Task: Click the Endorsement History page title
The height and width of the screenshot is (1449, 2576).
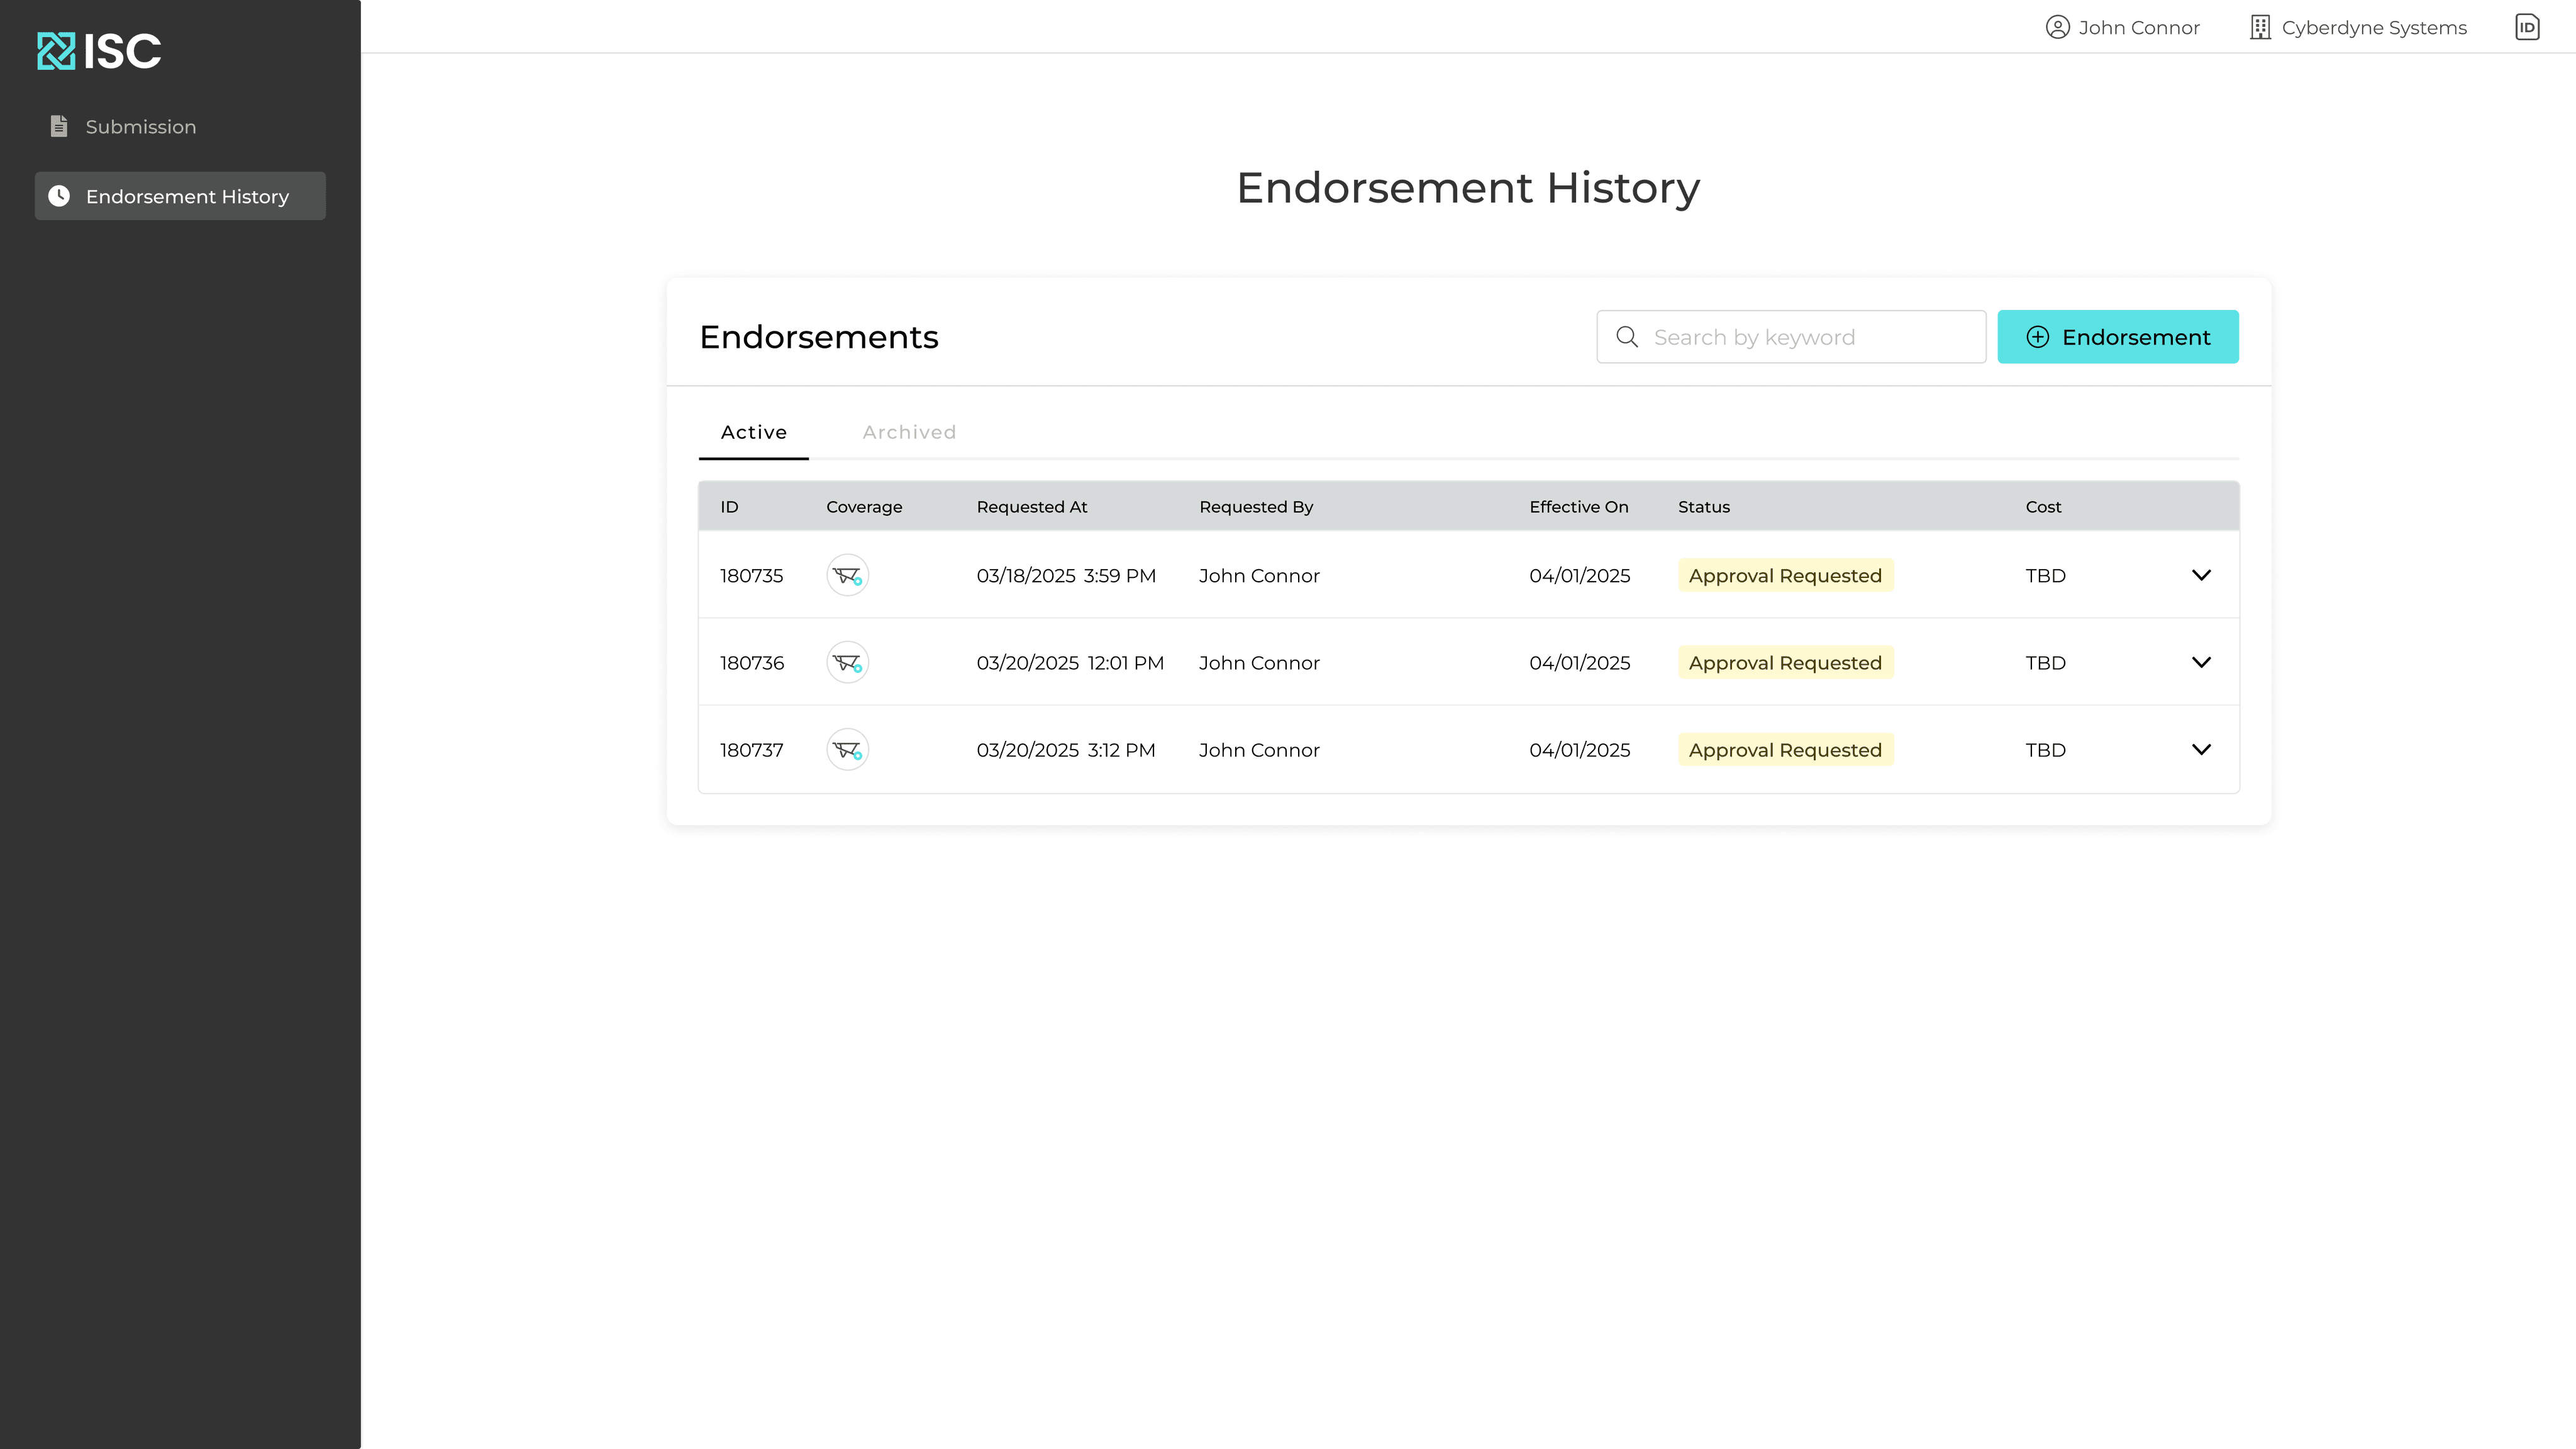Action: coord(1468,188)
